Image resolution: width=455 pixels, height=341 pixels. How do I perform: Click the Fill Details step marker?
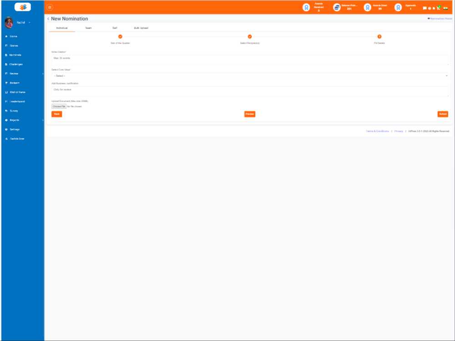379,36
